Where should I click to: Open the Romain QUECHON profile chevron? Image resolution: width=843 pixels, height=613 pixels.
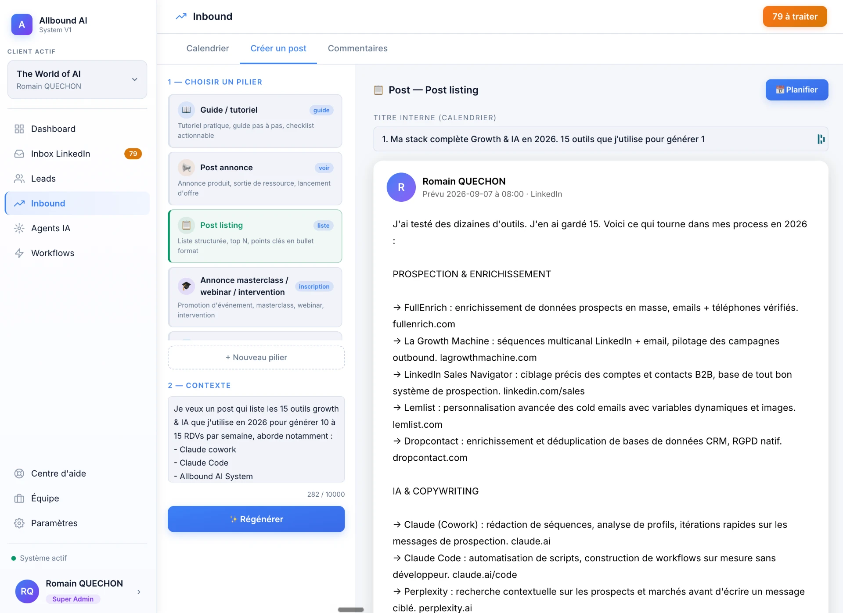[139, 591]
